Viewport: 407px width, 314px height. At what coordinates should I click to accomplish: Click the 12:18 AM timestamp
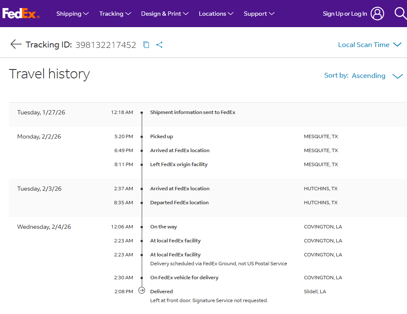(122, 112)
